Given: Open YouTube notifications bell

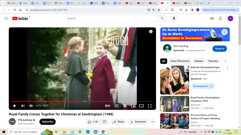Looking at the screenshot, I should coord(220,18).
